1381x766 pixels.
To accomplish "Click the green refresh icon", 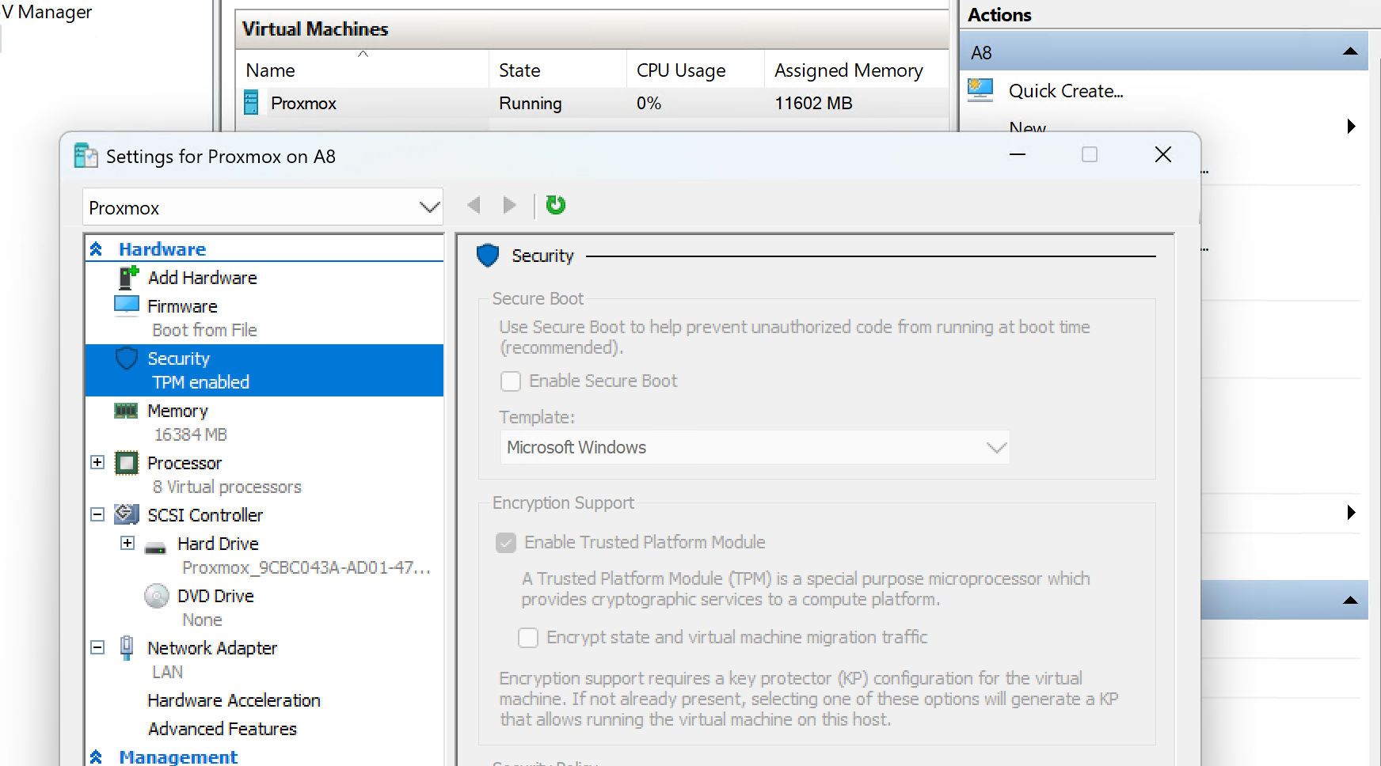I will tap(556, 205).
